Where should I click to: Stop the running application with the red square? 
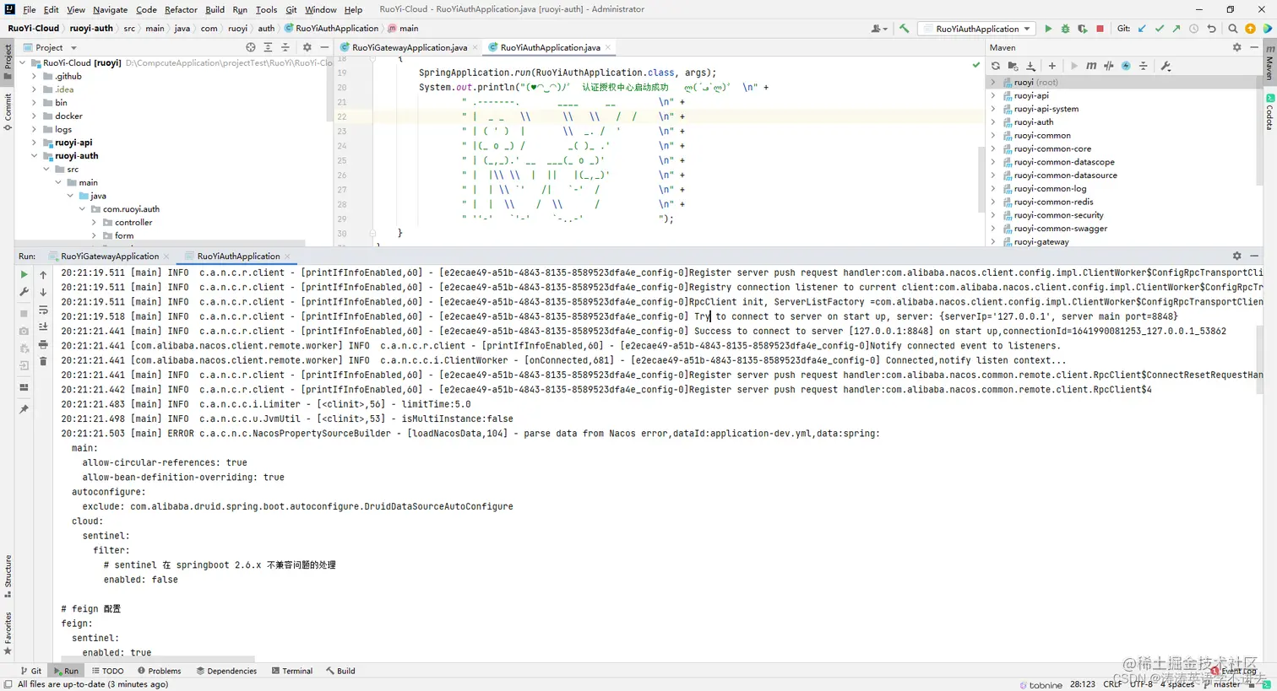[1100, 29]
